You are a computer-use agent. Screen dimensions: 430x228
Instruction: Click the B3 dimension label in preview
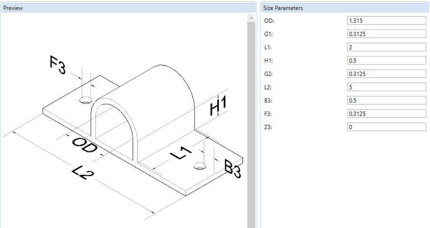233,168
